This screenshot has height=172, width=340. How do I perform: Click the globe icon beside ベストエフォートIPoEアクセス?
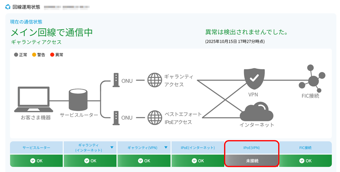(x=155, y=117)
